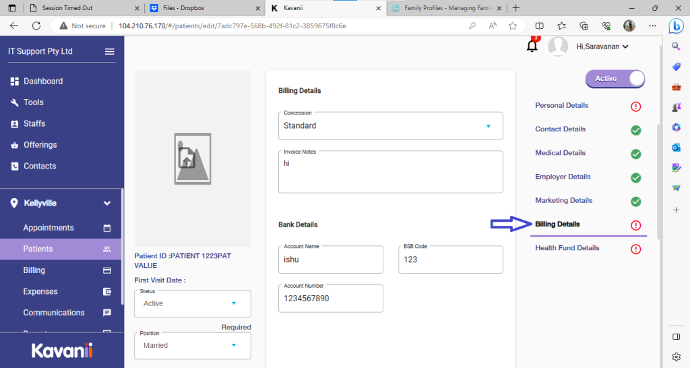Open Billing in the sidebar
The width and height of the screenshot is (690, 368).
(x=34, y=270)
